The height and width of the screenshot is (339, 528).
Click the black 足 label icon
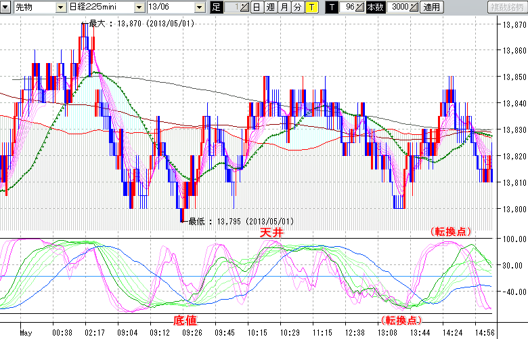tap(216, 7)
